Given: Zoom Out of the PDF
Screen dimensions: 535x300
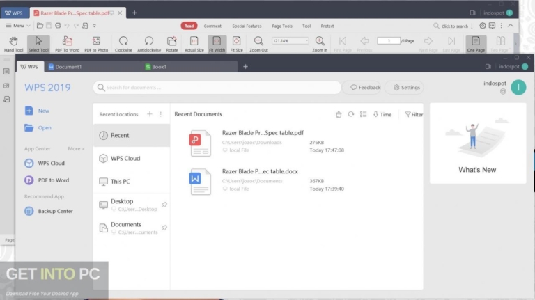Looking at the screenshot, I should click(x=258, y=44).
